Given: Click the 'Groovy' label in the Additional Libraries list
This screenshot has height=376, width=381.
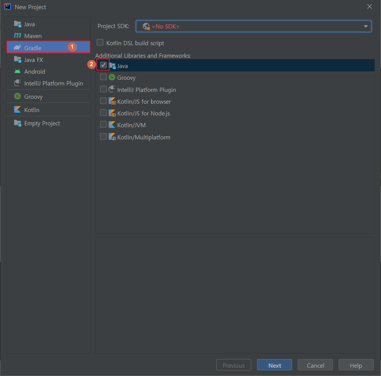Looking at the screenshot, I should coord(126,78).
